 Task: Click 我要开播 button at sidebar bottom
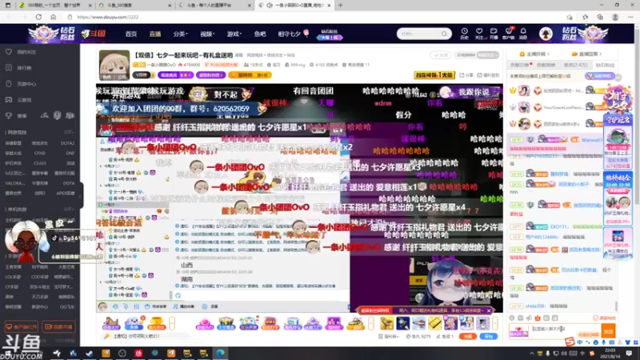pos(58,326)
